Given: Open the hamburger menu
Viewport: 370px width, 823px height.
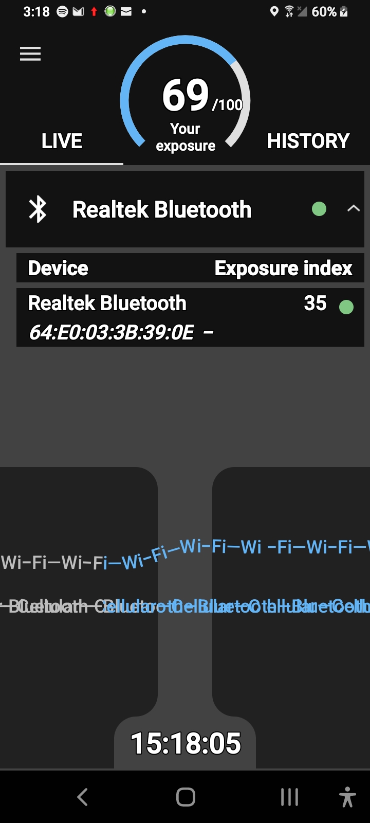Looking at the screenshot, I should pos(30,54).
